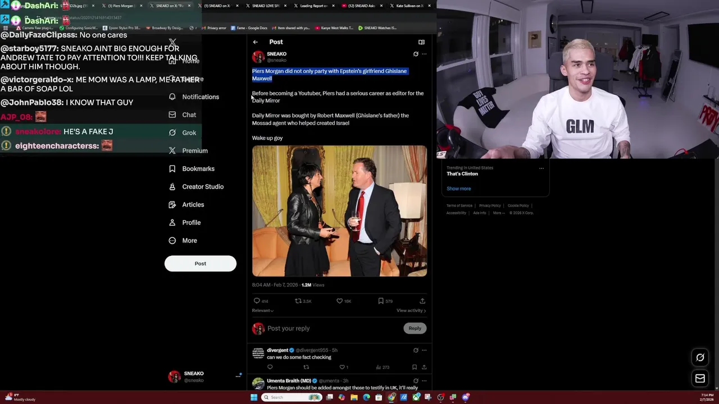Screen dimensions: 719x404
Task: Expand More options in the sidebar
Action: point(183,240)
